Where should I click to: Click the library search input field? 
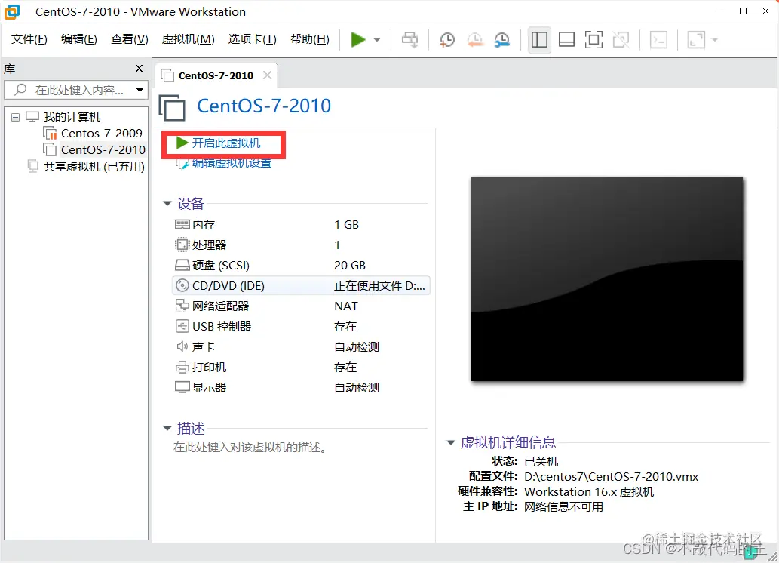pos(75,90)
